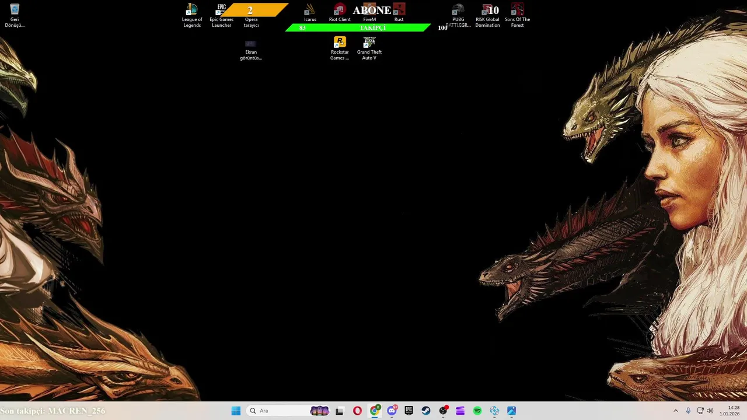Select the Sons Of The Forest icon
Viewport: 747px width, 420px height.
click(x=518, y=16)
